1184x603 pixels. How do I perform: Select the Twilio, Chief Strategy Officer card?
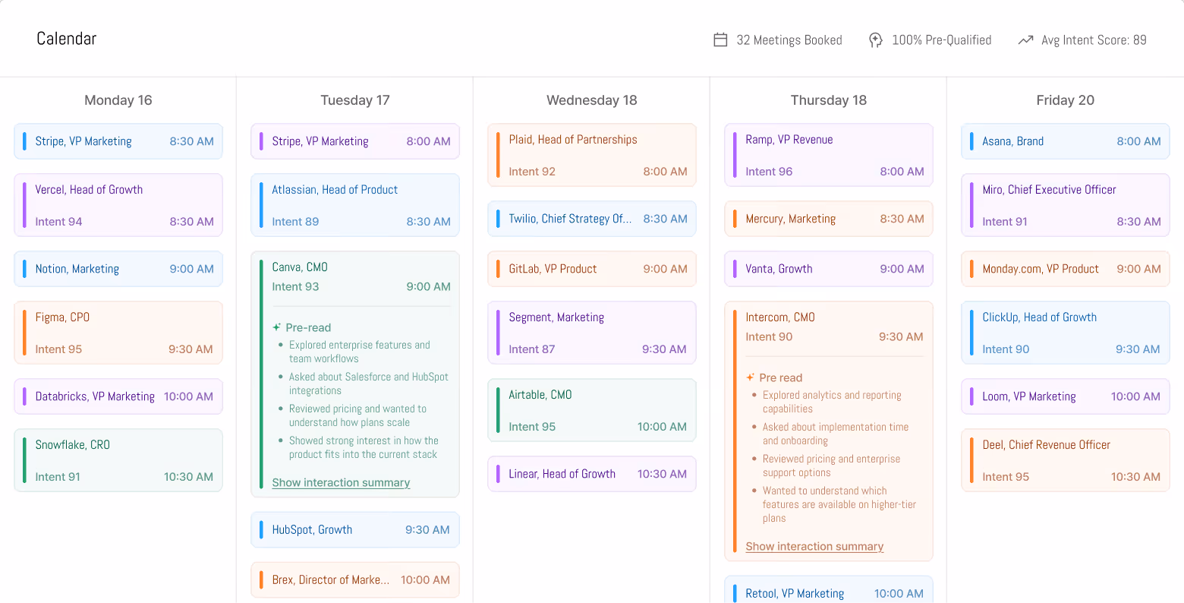(592, 219)
